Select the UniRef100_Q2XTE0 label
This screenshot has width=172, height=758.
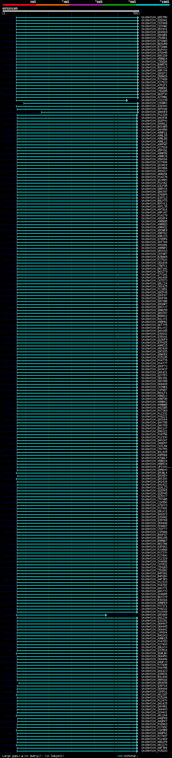pyautogui.click(x=154, y=375)
